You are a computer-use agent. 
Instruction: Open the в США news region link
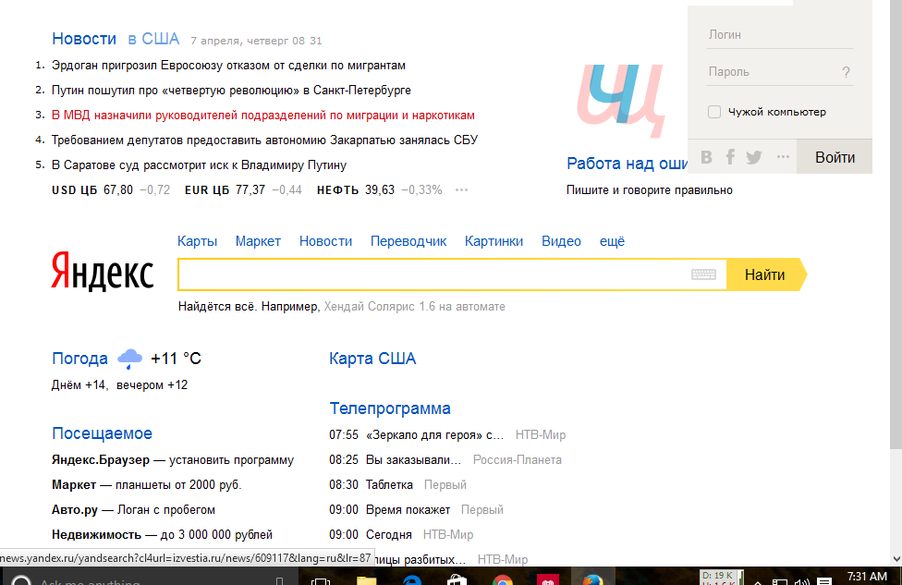(x=153, y=39)
